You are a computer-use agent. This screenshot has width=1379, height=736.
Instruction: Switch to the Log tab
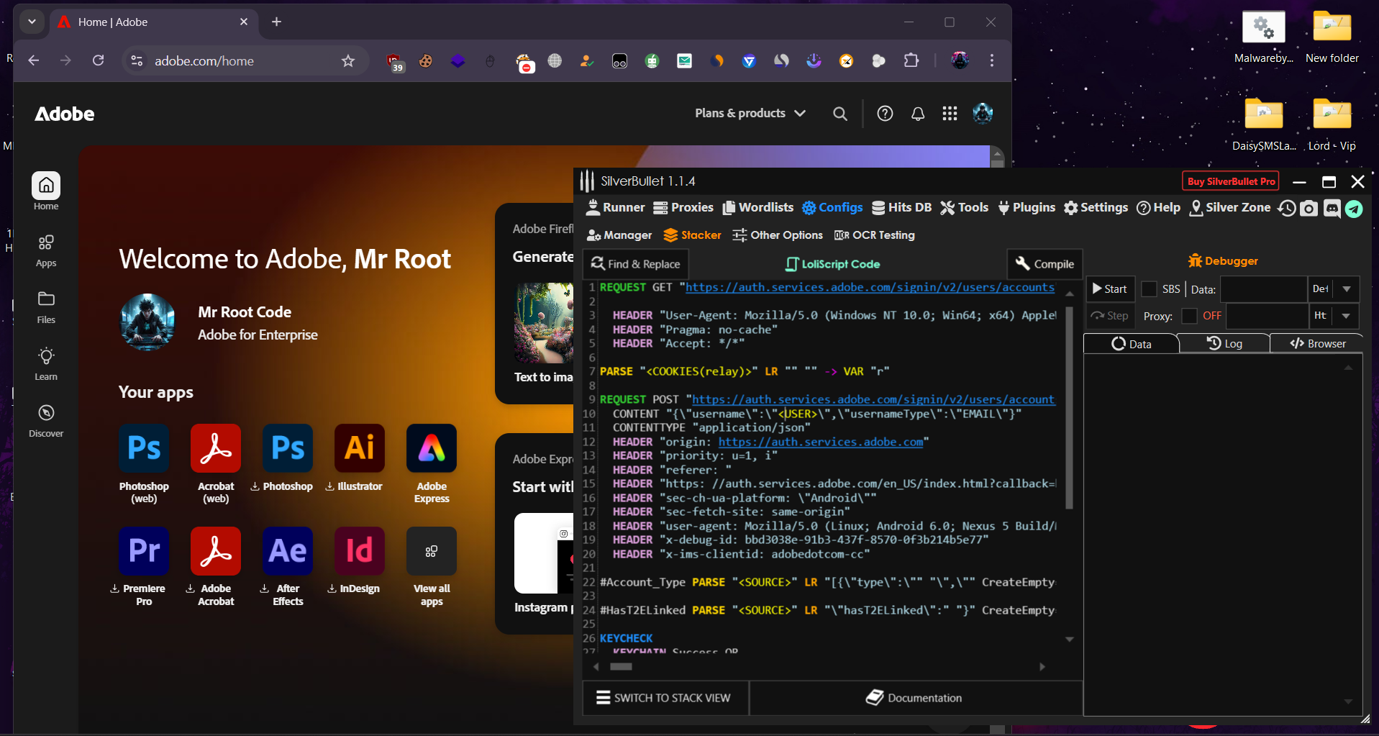pos(1225,343)
